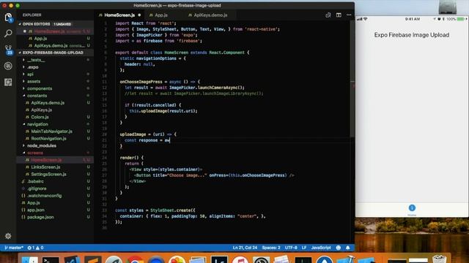This screenshot has height=263, width=469.
Task: Open the Manage gear icon in activity bar
Action: tap(8, 236)
